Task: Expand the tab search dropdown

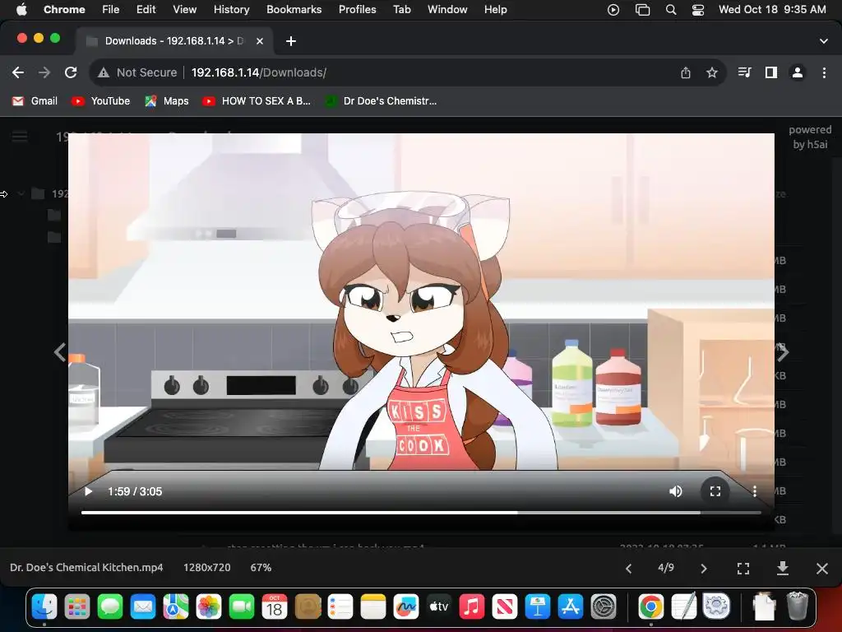Action: [823, 41]
